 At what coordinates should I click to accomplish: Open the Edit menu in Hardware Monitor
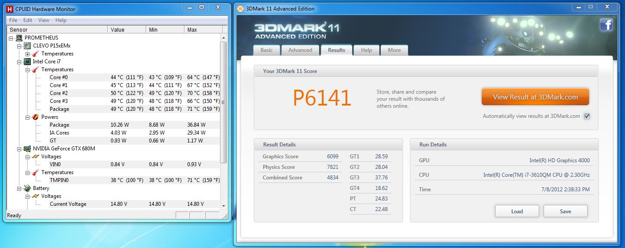click(28, 20)
